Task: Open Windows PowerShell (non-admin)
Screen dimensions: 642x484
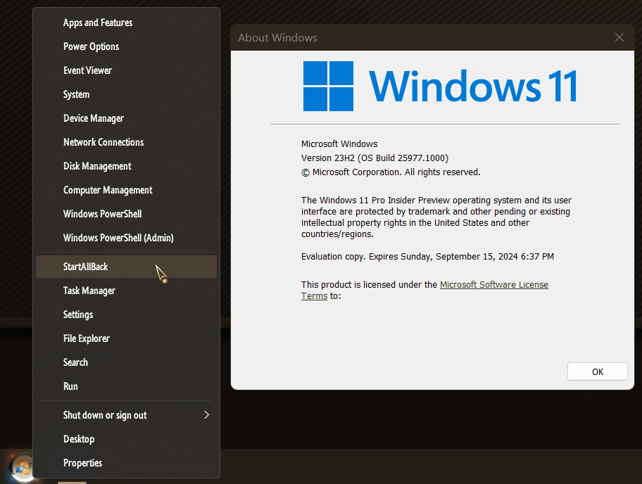Action: tap(126, 214)
